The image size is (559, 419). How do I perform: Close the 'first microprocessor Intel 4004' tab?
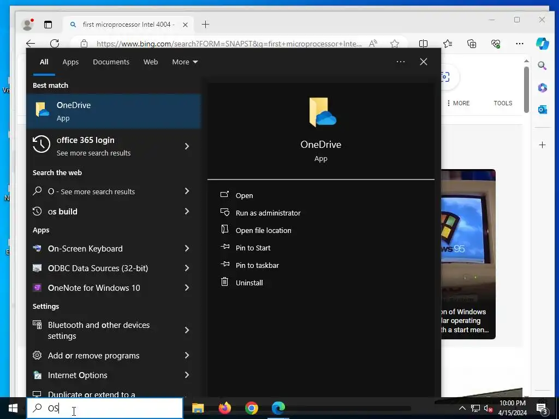pyautogui.click(x=185, y=25)
